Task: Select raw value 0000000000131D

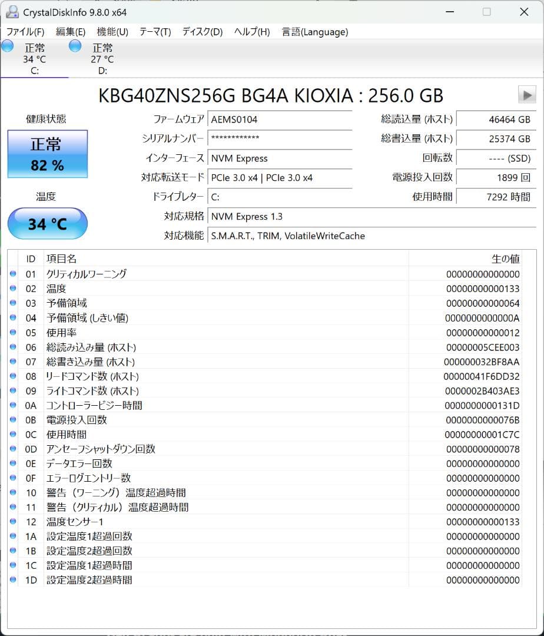Action: click(482, 406)
